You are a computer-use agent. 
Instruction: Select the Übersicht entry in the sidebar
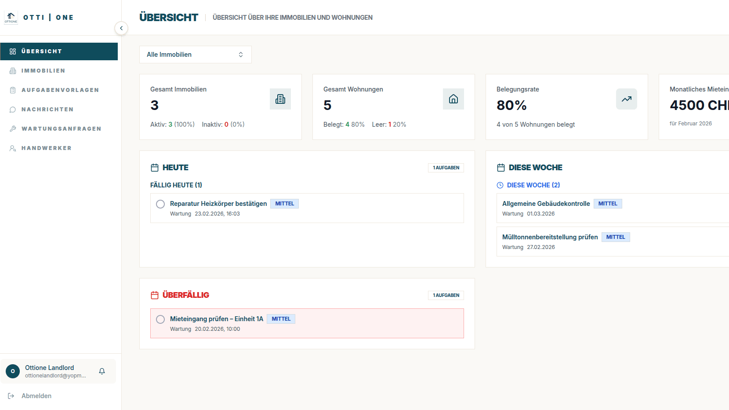click(x=42, y=51)
